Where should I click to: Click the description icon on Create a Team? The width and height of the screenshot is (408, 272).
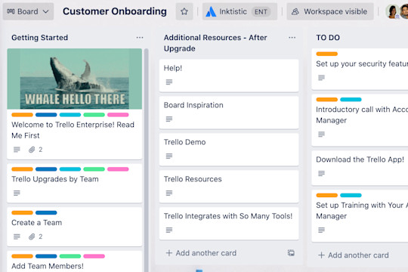tap(17, 236)
